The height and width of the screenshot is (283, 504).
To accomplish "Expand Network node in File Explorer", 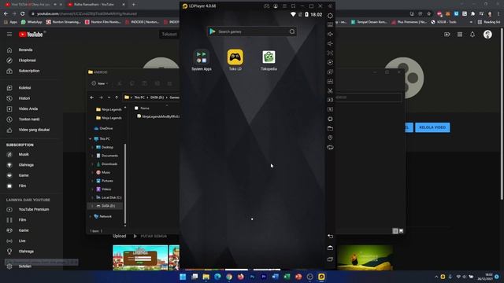I will click(x=91, y=217).
